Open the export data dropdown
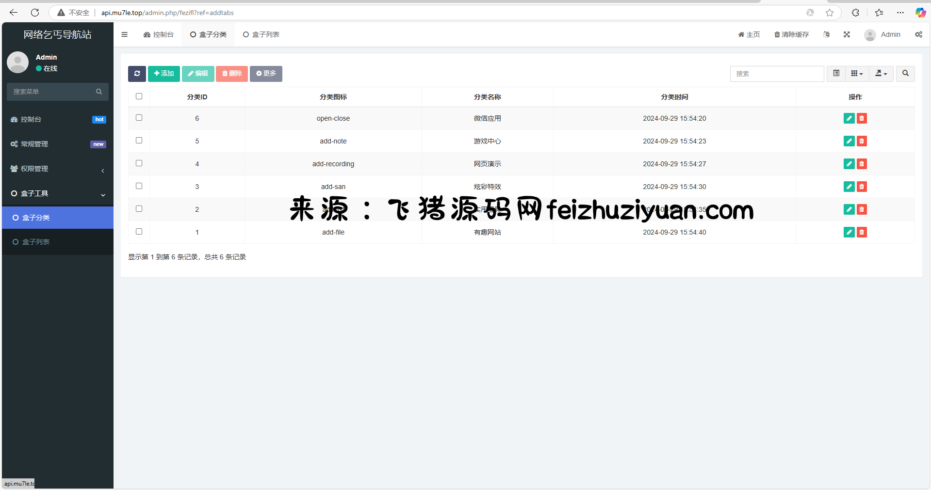Viewport: 931px width, 490px height. (881, 74)
